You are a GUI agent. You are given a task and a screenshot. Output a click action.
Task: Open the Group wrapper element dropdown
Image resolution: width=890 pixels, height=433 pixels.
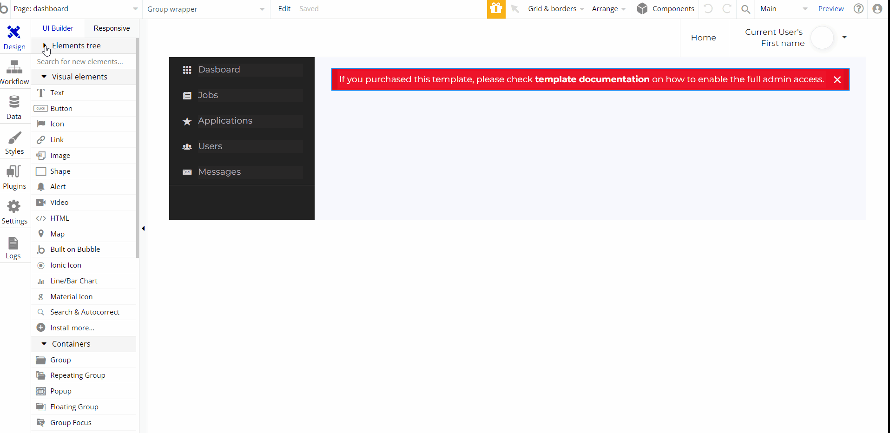tap(206, 9)
